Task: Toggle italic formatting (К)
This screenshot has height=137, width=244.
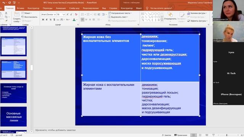Action: click(47, 19)
